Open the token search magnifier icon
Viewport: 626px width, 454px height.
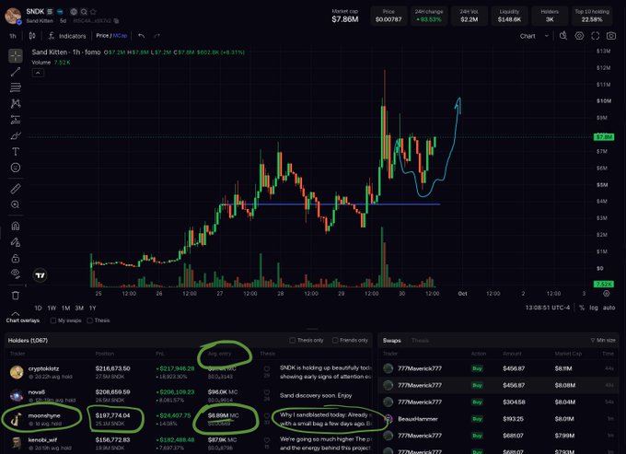click(84, 12)
